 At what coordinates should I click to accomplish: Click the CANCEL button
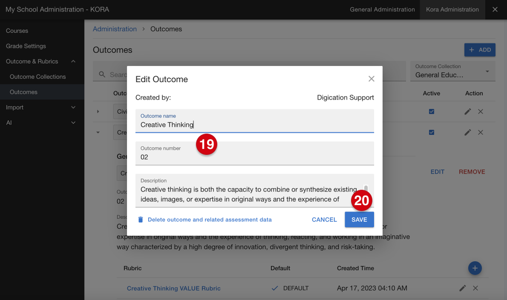point(324,220)
